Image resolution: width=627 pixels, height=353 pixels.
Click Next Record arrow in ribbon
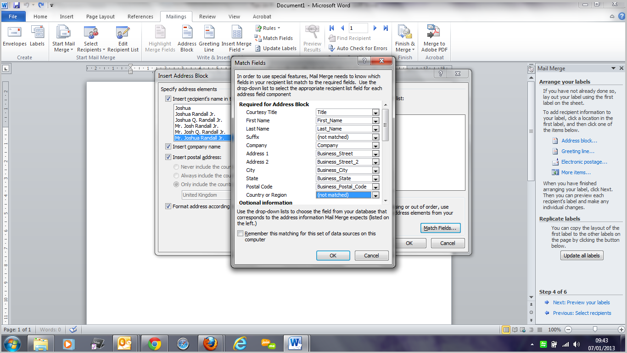point(375,28)
